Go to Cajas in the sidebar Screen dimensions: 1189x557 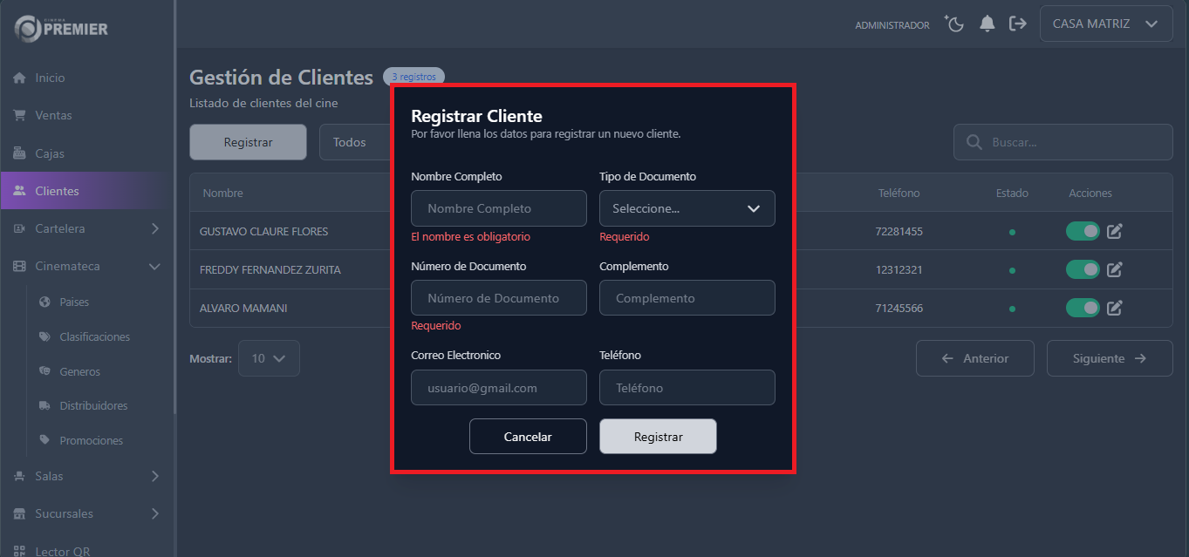pos(50,153)
